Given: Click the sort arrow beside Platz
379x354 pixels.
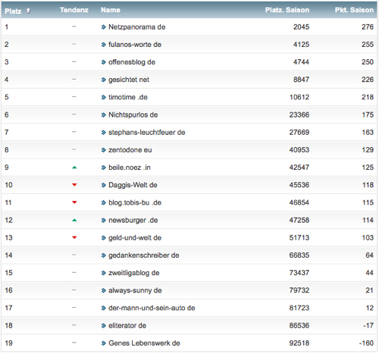Looking at the screenshot, I should point(28,11).
